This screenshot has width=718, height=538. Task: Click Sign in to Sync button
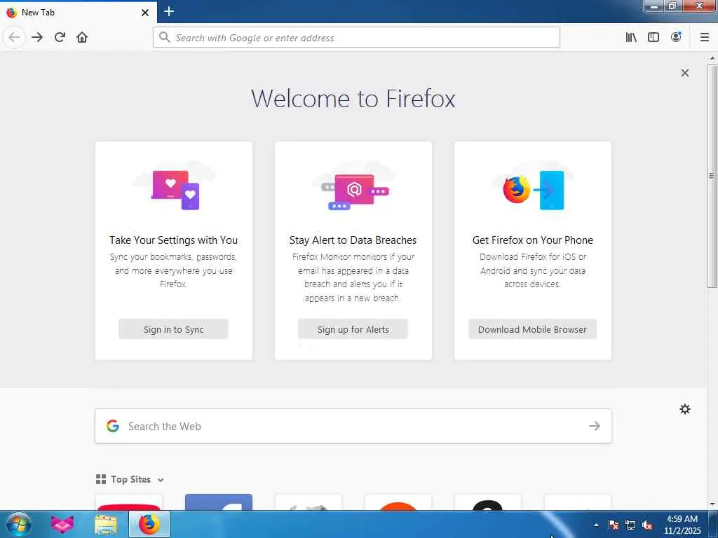[173, 329]
